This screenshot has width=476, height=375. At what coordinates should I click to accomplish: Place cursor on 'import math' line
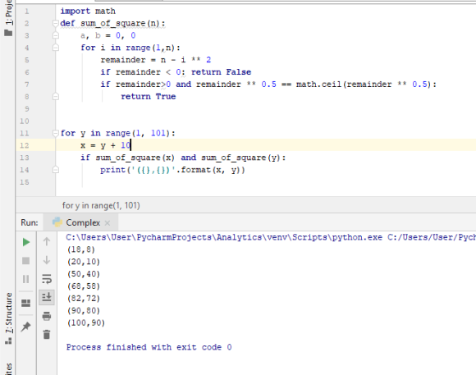[88, 11]
